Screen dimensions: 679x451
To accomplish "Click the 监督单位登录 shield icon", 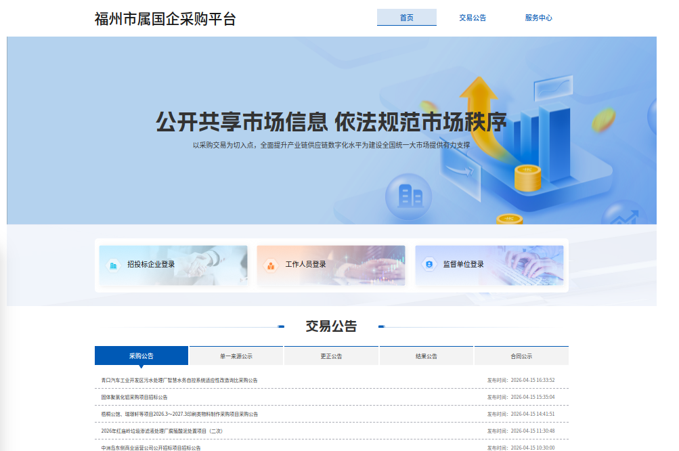I will (429, 265).
